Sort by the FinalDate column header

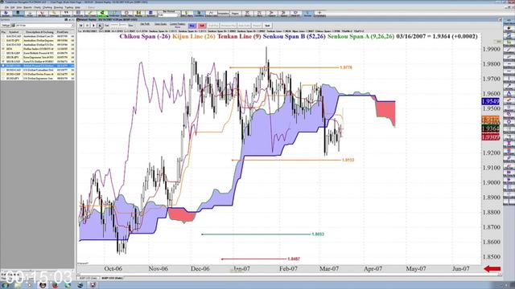[x=63, y=32]
